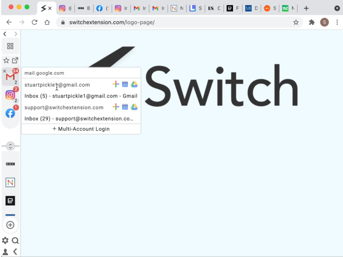Open Inbox (5) stuartpickle1 Gmail tab entry
Image resolution: width=343 pixels, height=257 pixels.
pyautogui.click(x=81, y=96)
